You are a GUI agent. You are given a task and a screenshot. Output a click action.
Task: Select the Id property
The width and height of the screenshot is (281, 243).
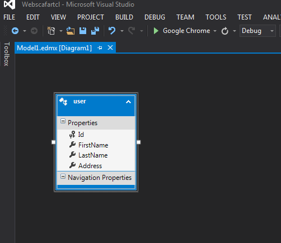pyautogui.click(x=81, y=135)
